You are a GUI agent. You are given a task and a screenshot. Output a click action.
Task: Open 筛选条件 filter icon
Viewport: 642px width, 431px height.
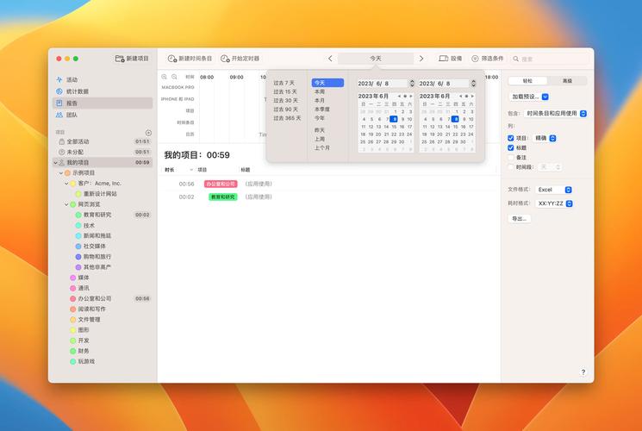click(x=475, y=59)
